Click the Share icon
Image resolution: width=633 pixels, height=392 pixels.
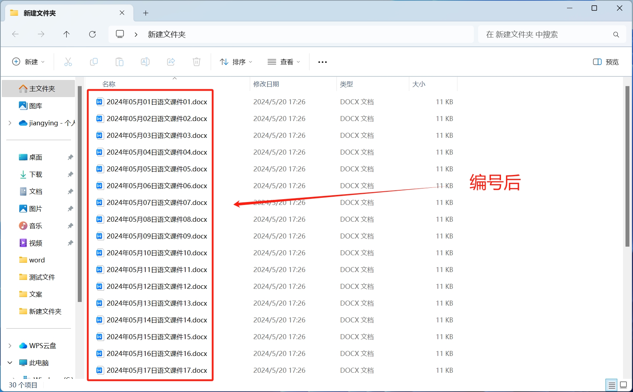171,62
